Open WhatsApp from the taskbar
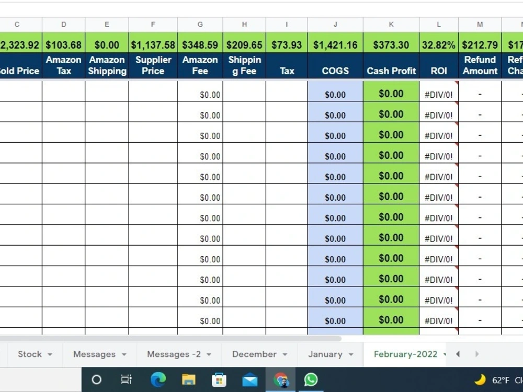The height and width of the screenshot is (392, 523). 311,379
